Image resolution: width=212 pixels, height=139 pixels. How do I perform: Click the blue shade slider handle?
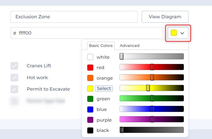pos(152,109)
